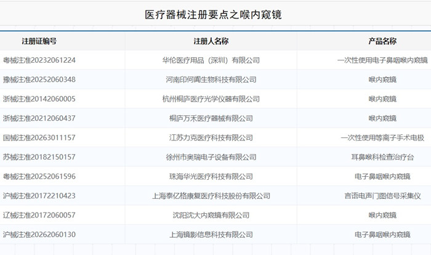This screenshot has width=431, height=255.
Task: Select registration number 粤械注准20232061224
Action: (x=39, y=60)
